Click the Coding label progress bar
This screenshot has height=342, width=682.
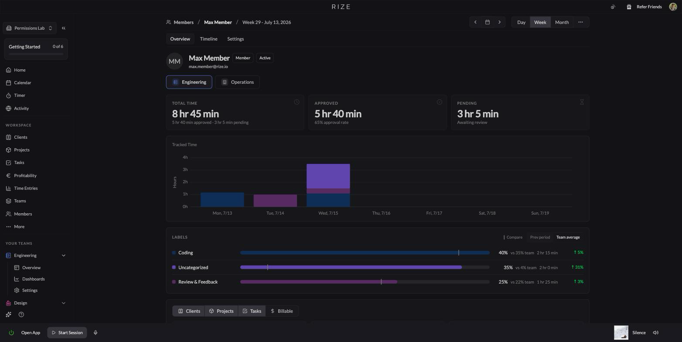tap(365, 253)
